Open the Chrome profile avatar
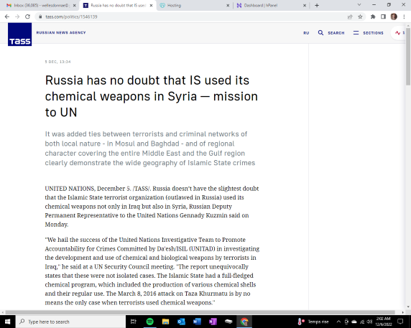The image size is (411, 328). point(394,17)
